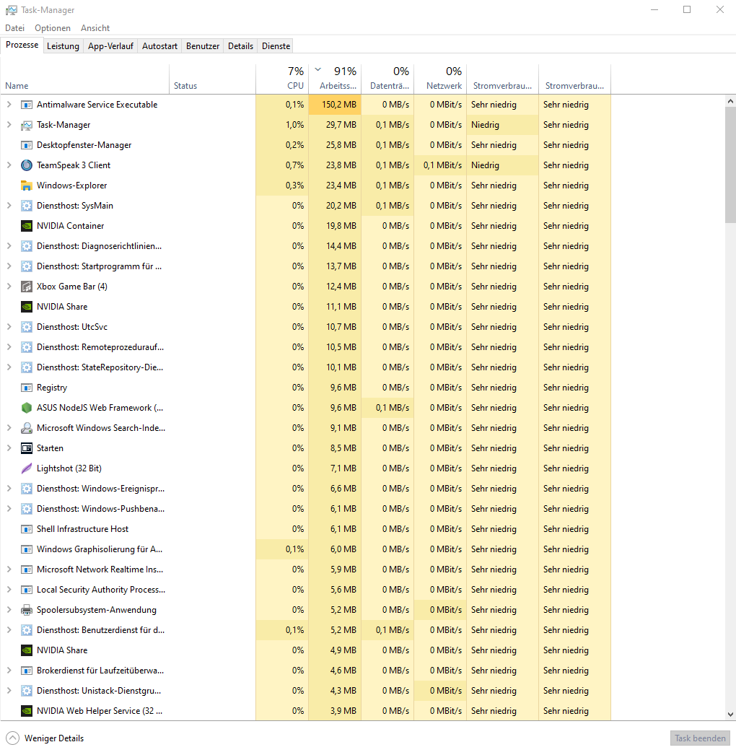The image size is (736, 755).
Task: Click the Windows Graphisolierung process icon
Action: coord(27,549)
